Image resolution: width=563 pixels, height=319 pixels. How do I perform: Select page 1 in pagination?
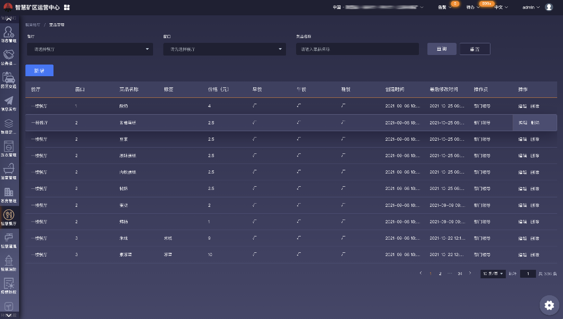click(430, 274)
